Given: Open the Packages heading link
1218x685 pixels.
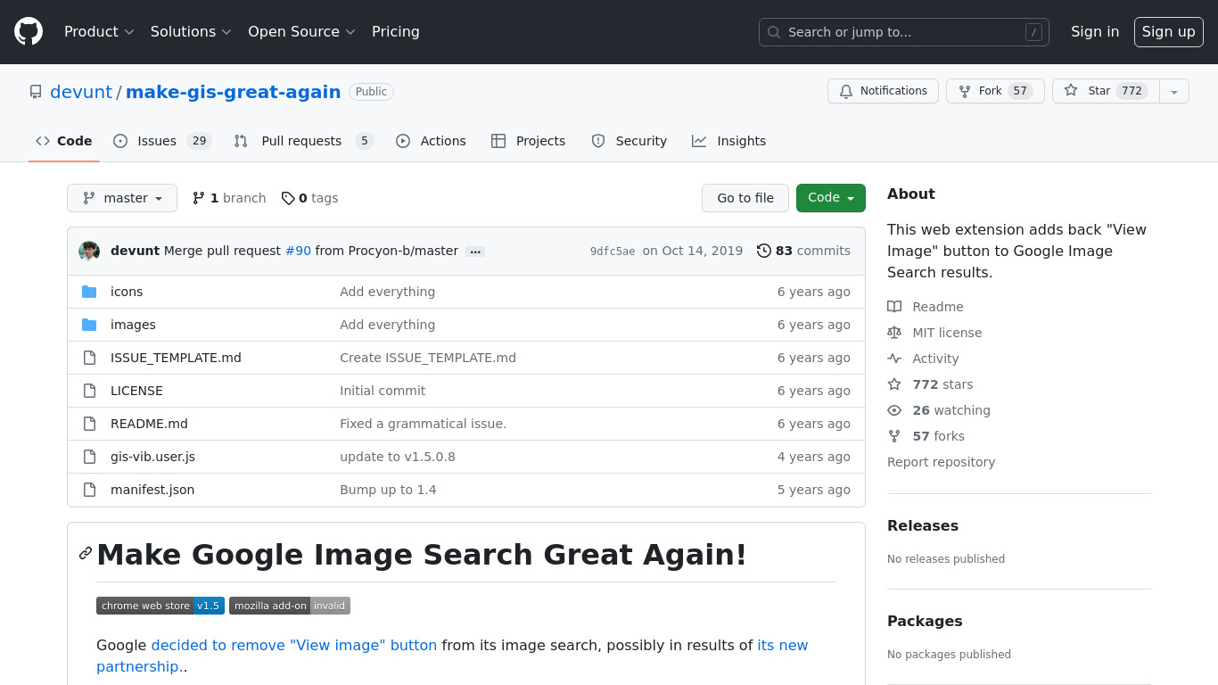Looking at the screenshot, I should pos(925,621).
